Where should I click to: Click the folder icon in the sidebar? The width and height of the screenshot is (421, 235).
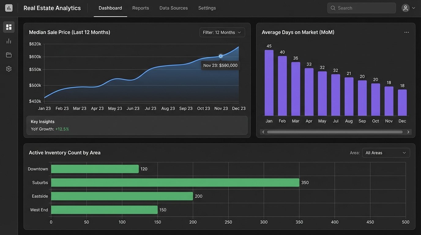click(x=9, y=55)
